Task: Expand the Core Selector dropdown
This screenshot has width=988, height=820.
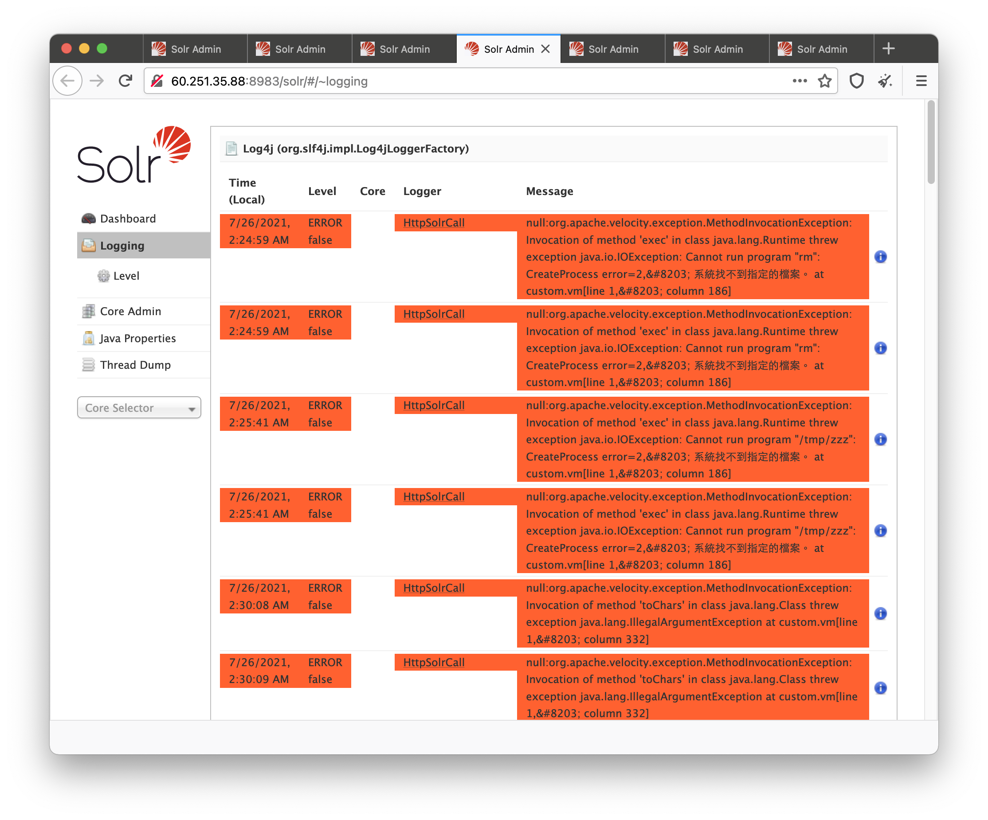Action: tap(139, 408)
